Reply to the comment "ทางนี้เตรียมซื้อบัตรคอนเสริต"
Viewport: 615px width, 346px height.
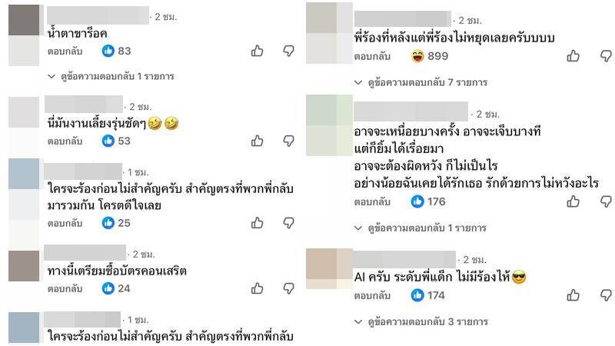(x=65, y=289)
